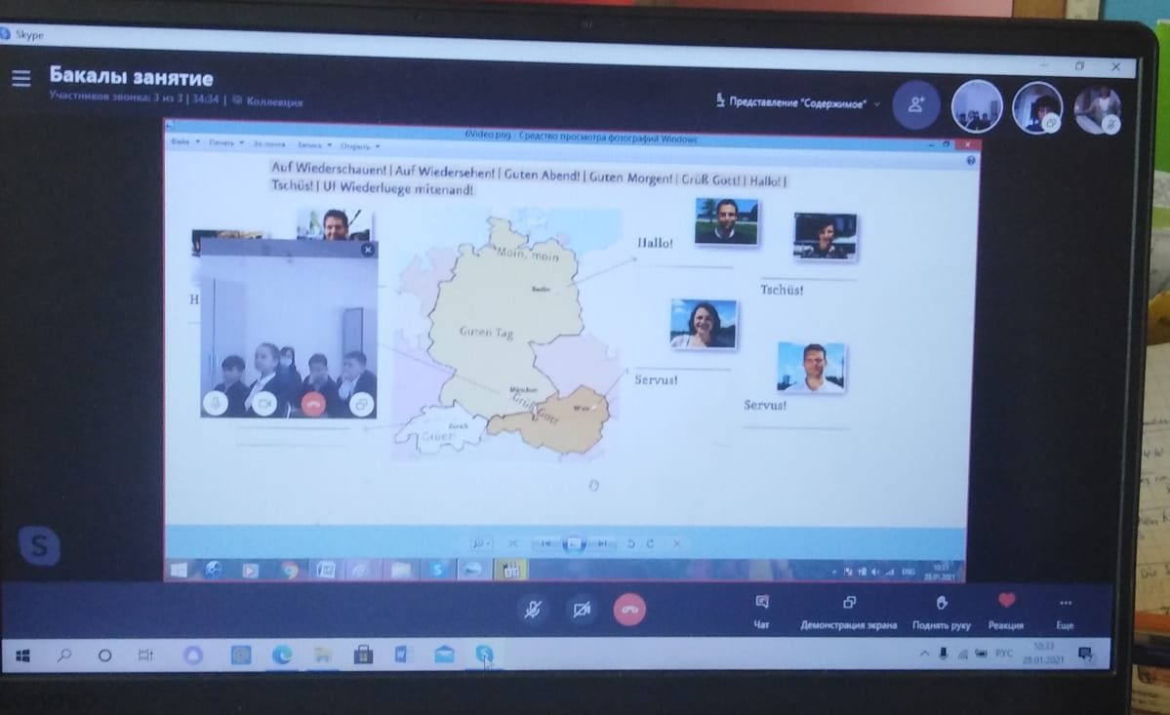Click the red end call button
The image size is (1170, 715).
coord(630,611)
